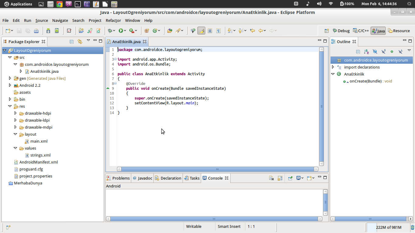Toggle Show Whitespace Characters pilcrow button
The height and width of the screenshot is (233, 415).
click(218, 31)
